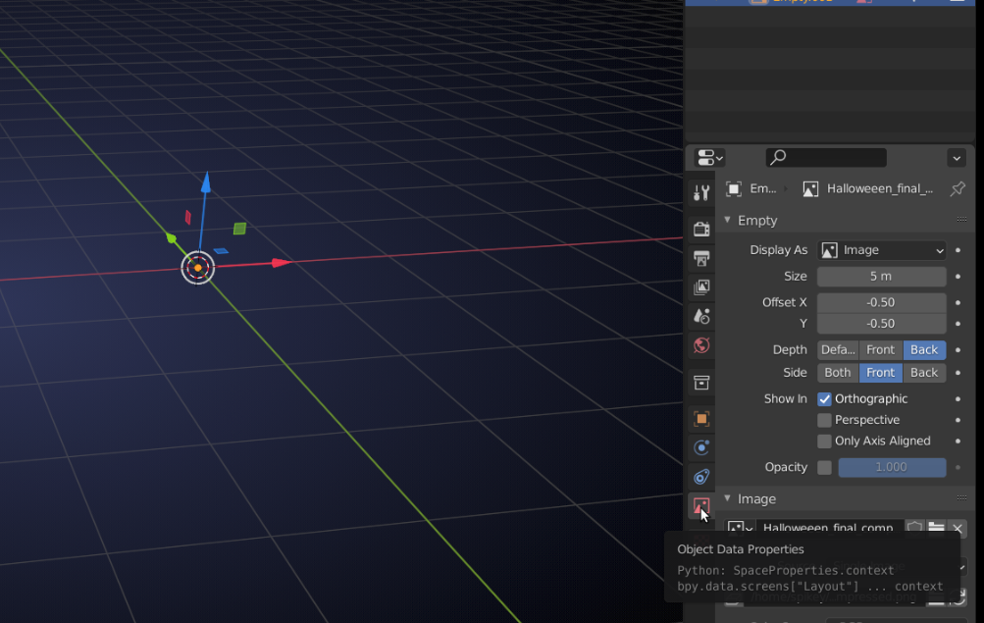This screenshot has width=984, height=623.
Task: Click the green plane gizmo handle
Action: 239,229
